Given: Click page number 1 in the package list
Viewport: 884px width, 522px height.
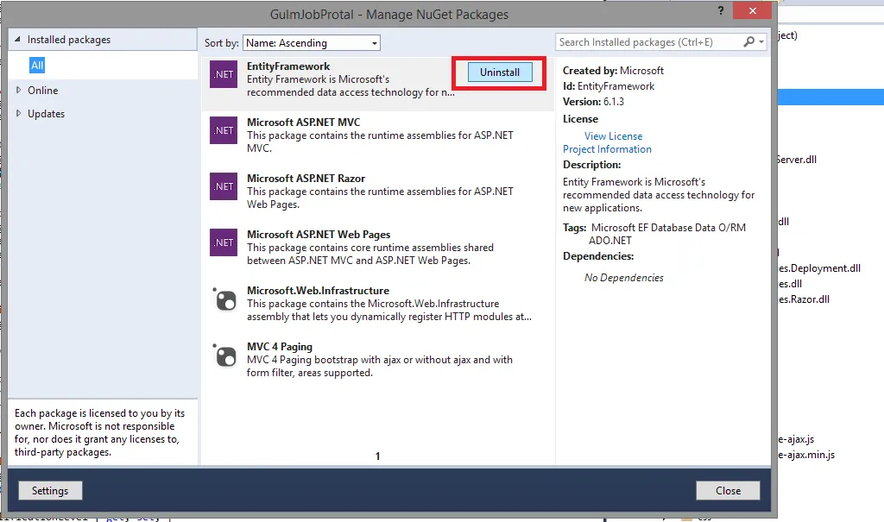Looking at the screenshot, I should point(378,456).
